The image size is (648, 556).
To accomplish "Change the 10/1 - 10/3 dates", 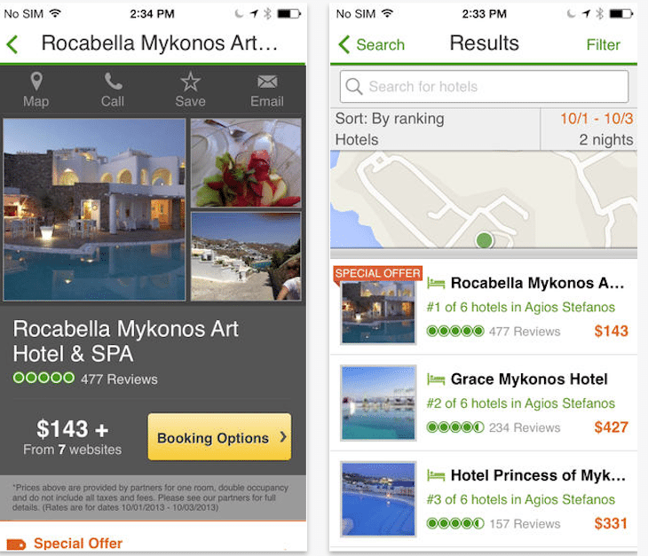I will 597,119.
